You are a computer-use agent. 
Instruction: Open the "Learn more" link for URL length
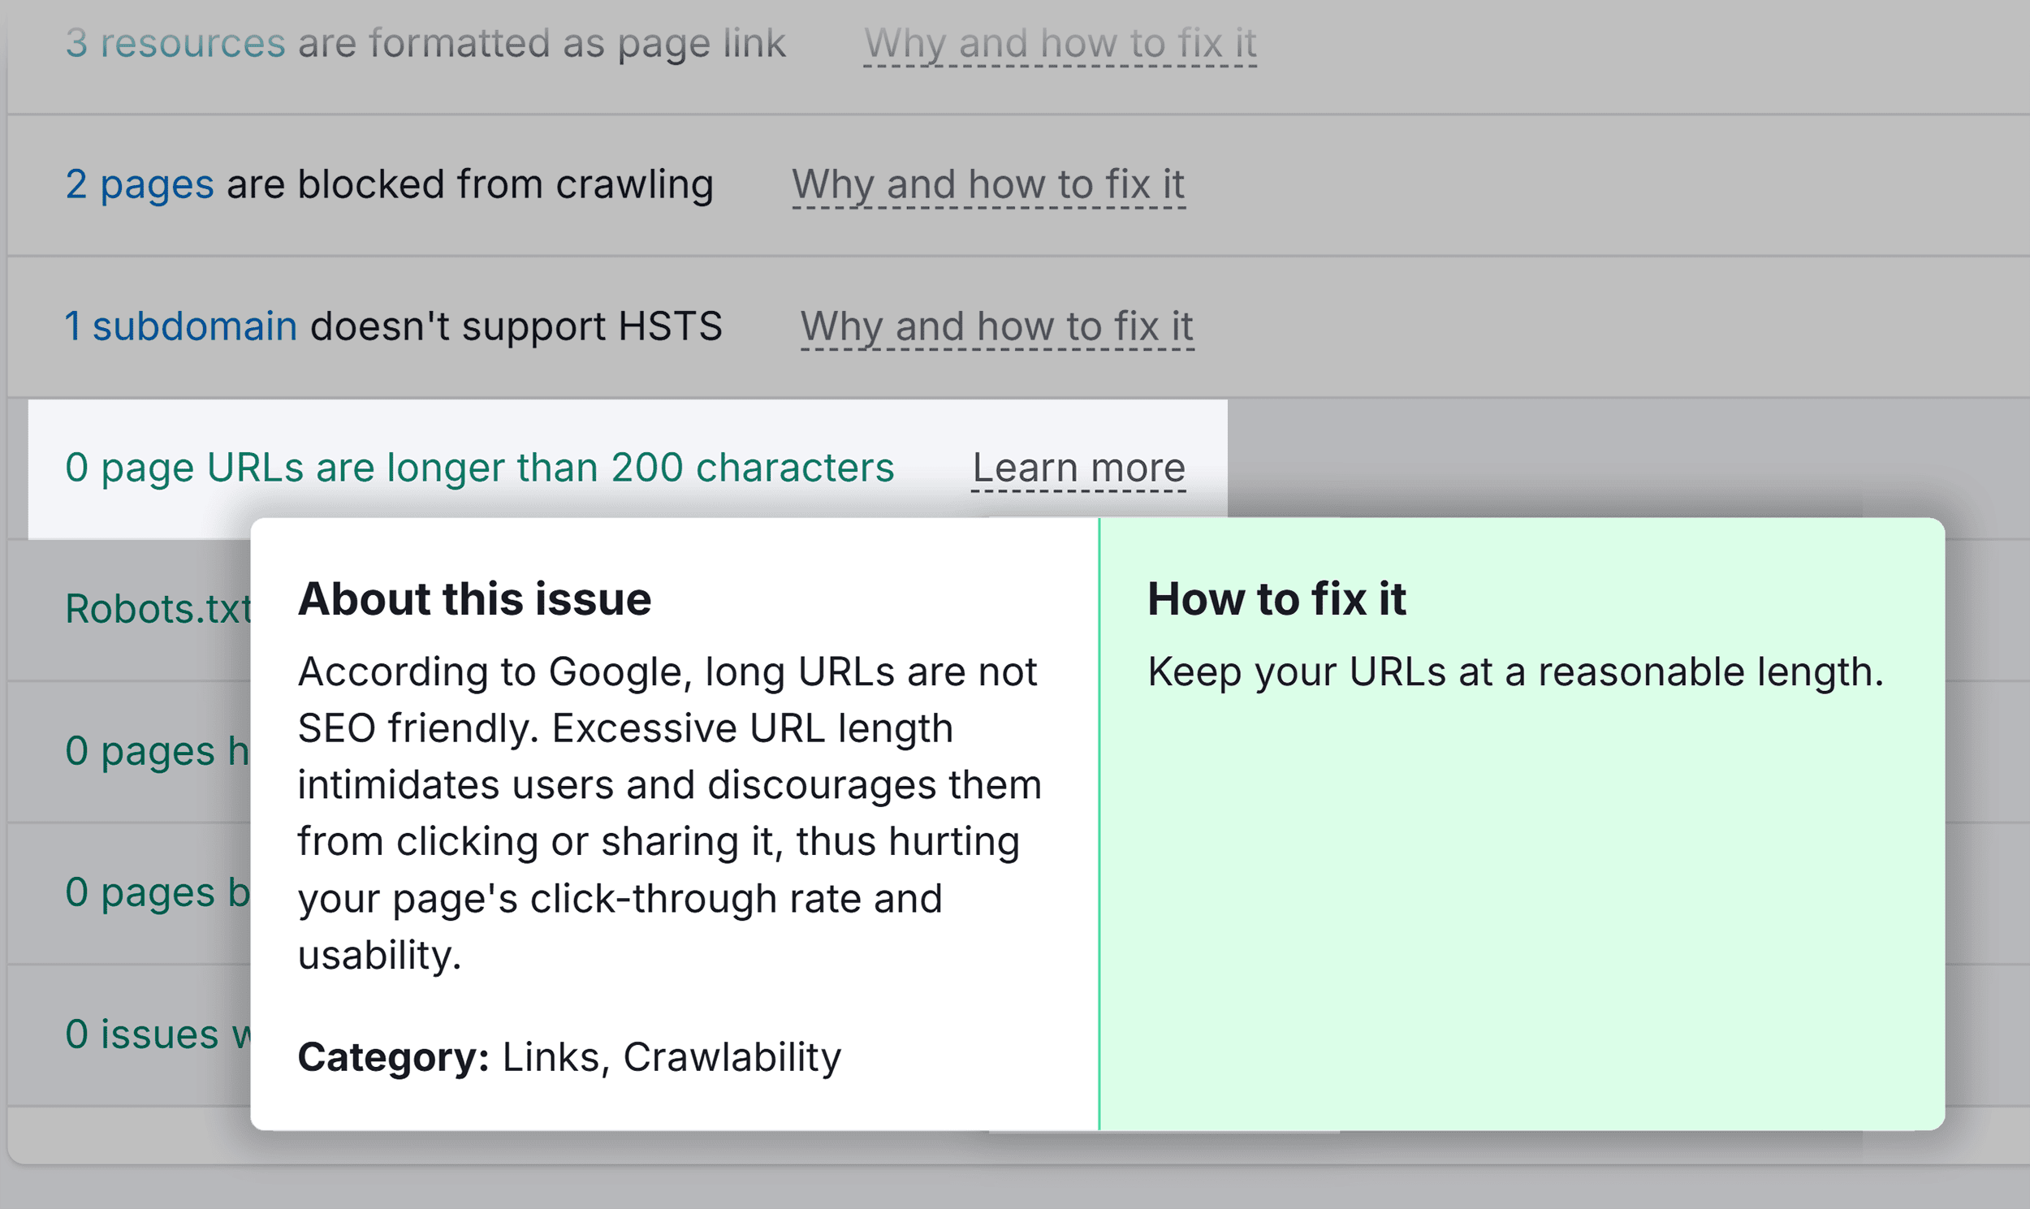[1079, 467]
